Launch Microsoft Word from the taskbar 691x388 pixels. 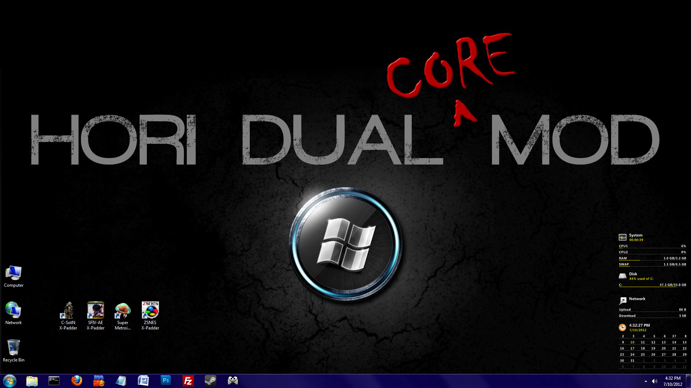pos(143,381)
